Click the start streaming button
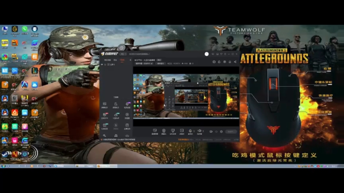 coord(231,131)
